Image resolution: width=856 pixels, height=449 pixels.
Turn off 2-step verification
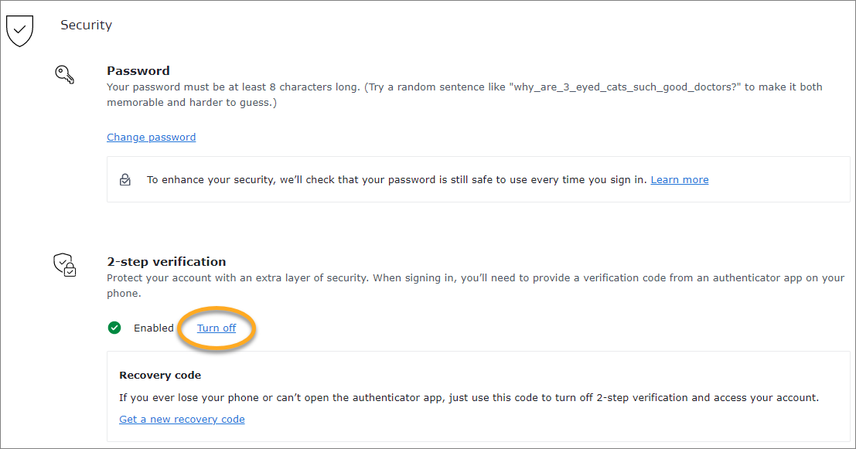tap(217, 328)
